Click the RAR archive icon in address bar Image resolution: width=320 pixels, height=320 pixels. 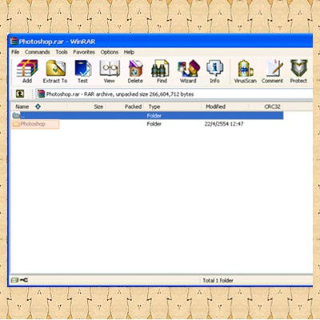click(41, 94)
